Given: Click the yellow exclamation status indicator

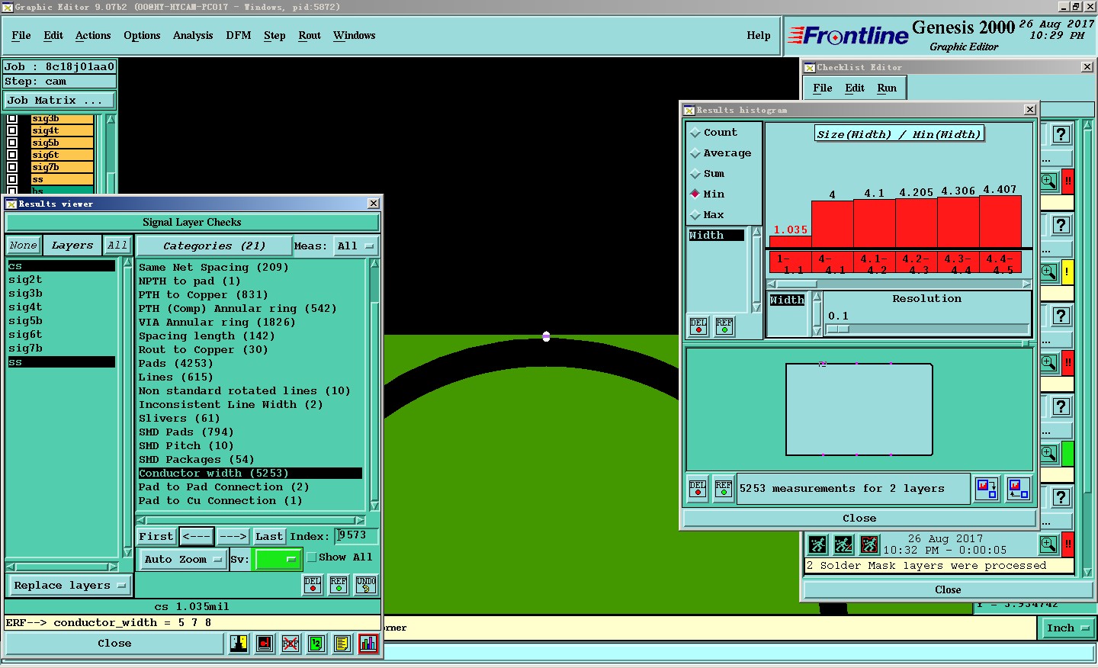Looking at the screenshot, I should (x=1067, y=271).
